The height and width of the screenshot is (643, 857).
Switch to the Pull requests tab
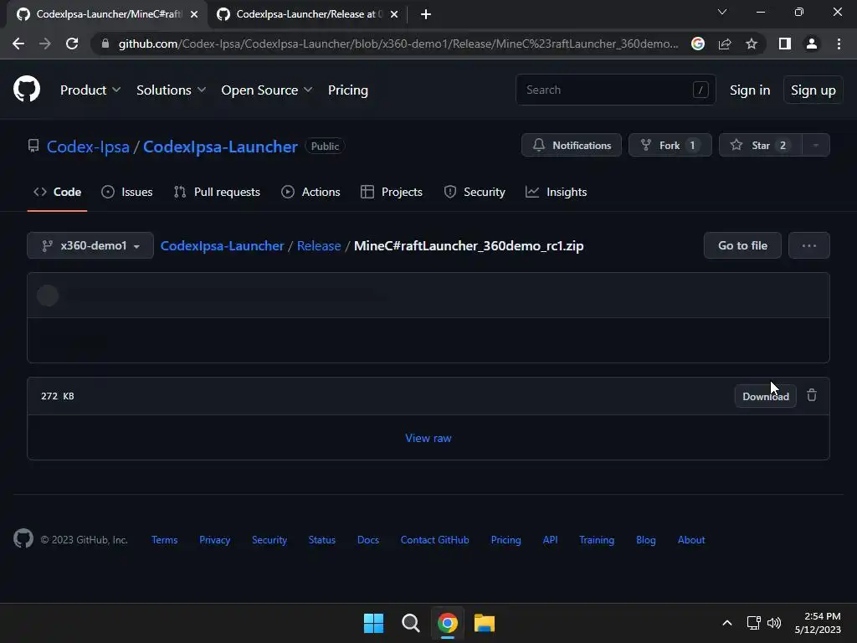pyautogui.click(x=217, y=192)
